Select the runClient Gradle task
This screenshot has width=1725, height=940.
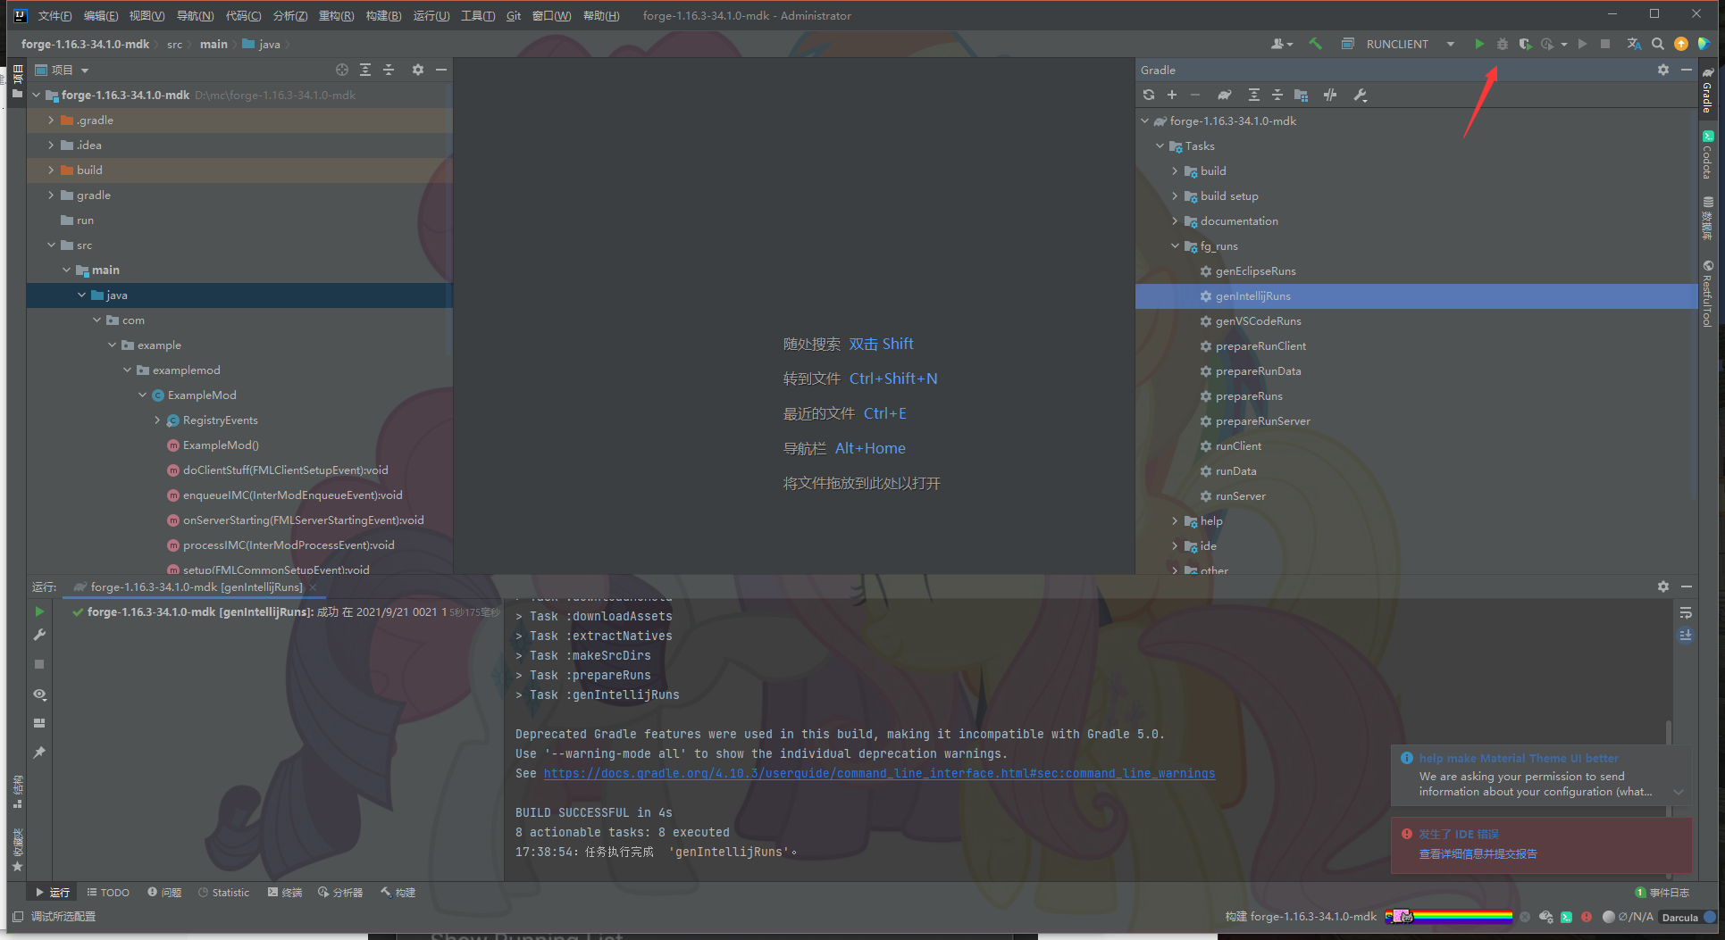pyautogui.click(x=1238, y=446)
